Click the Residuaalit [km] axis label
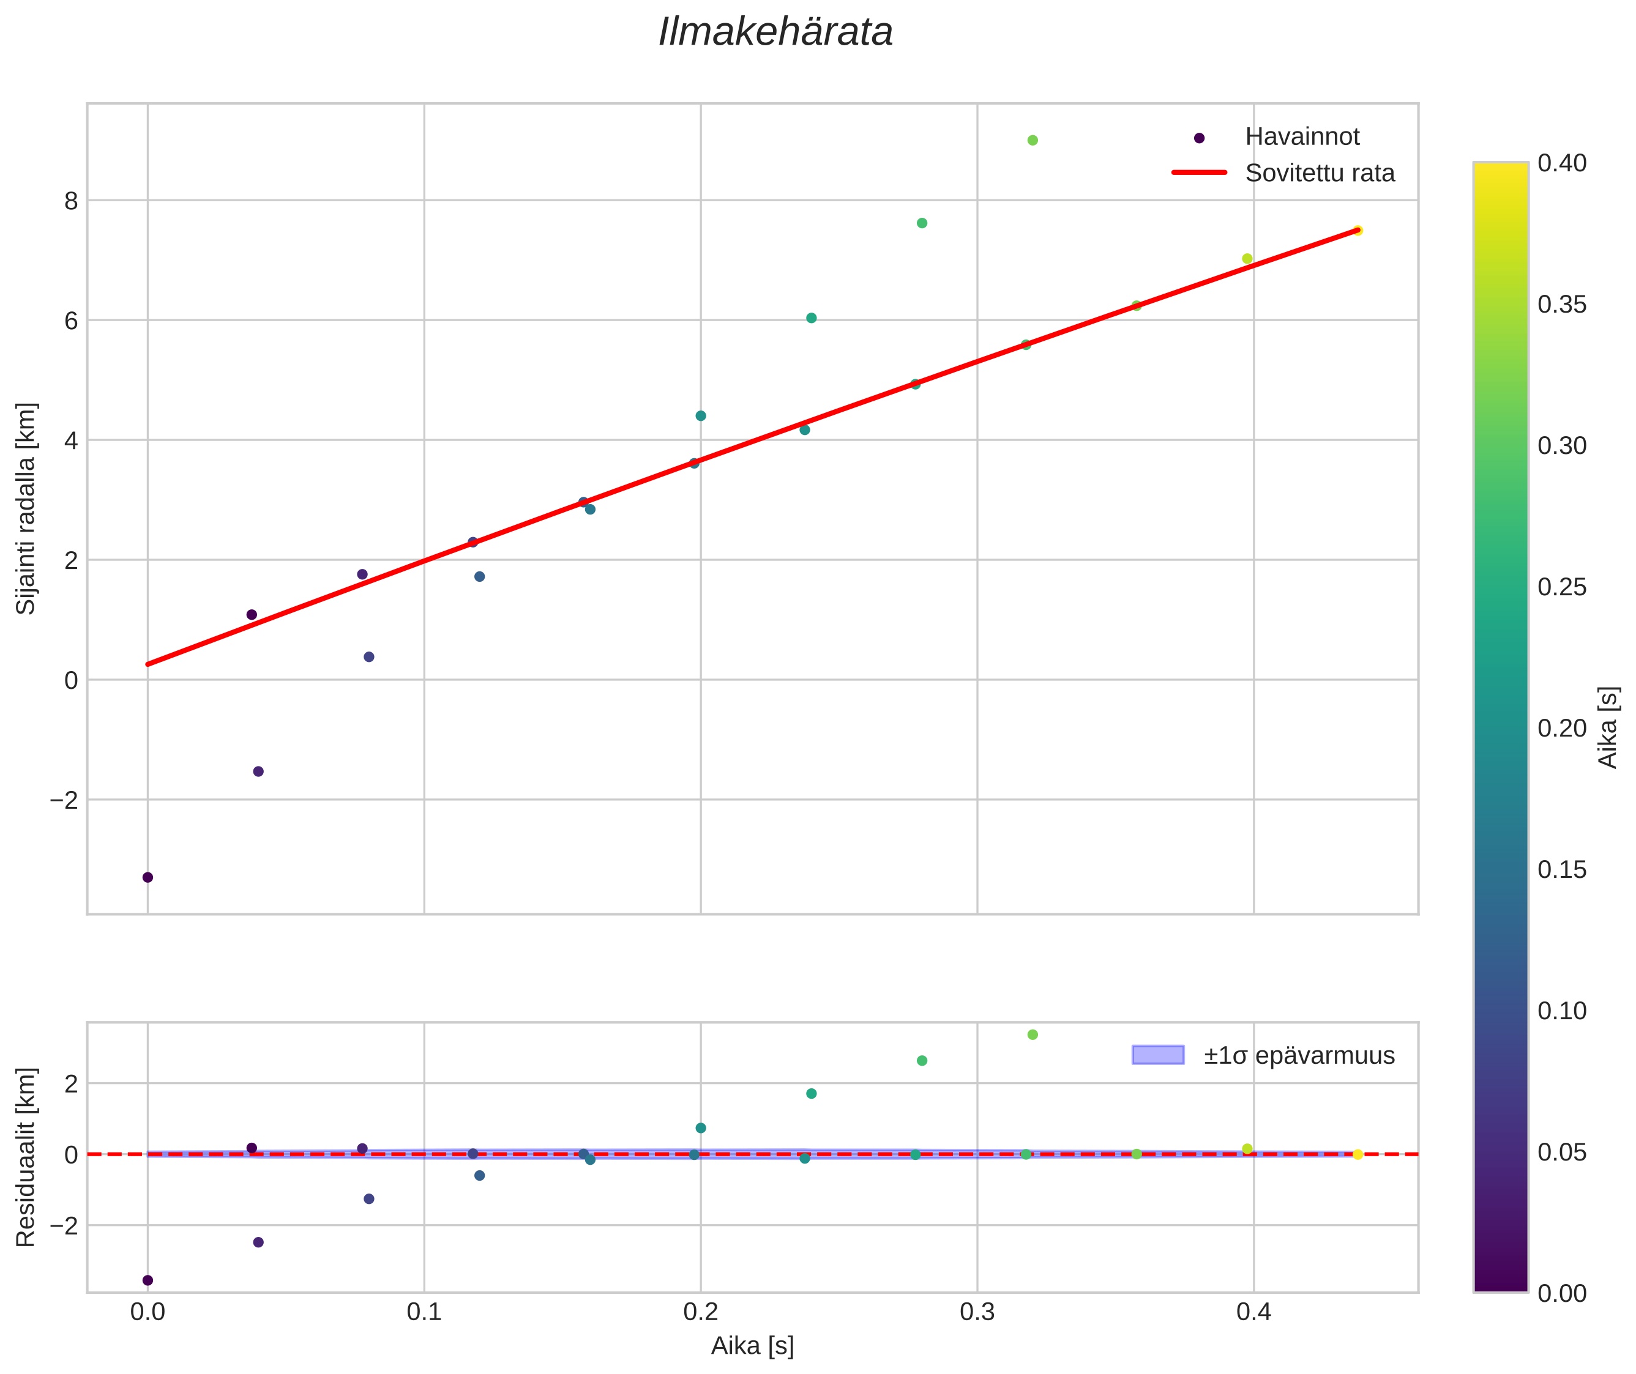1636x1374 pixels. pyautogui.click(x=26, y=1157)
